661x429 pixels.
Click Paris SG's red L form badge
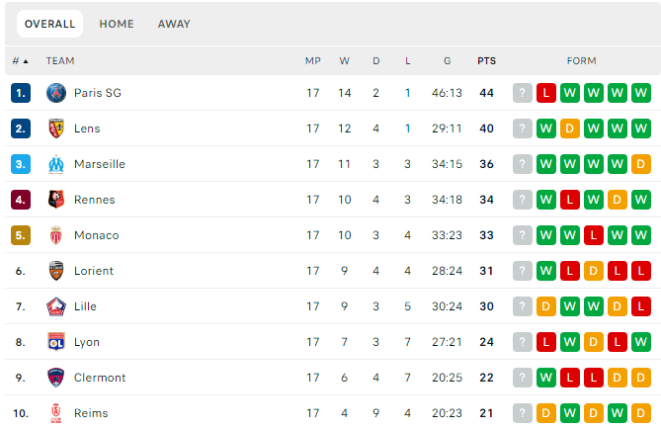(546, 93)
